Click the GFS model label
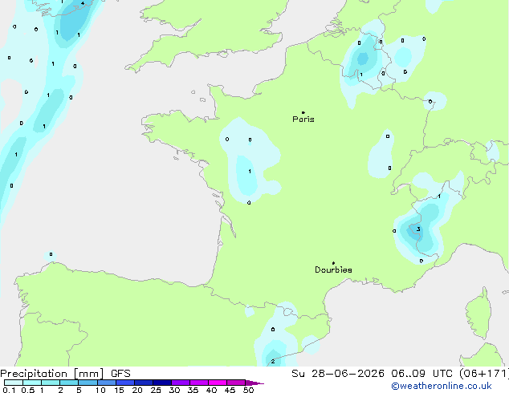The height and width of the screenshot is (393, 509). tap(120, 374)
